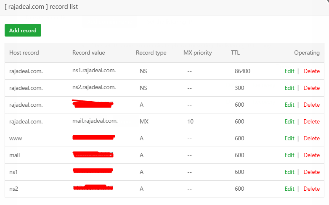Edit the ns1 host A record
The height and width of the screenshot is (205, 329).
(289, 172)
